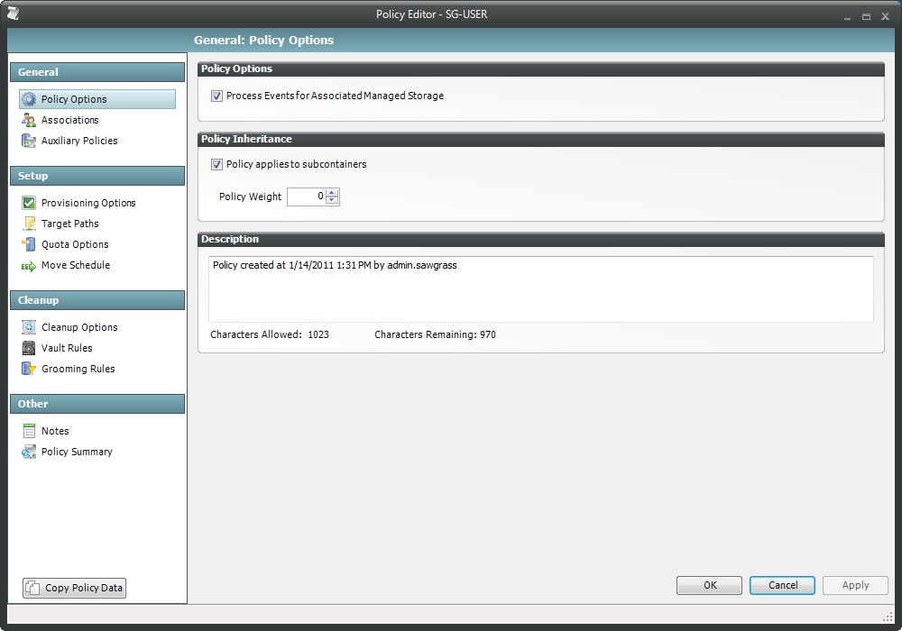Click the OK button
The height and width of the screenshot is (631, 902).
pos(709,585)
